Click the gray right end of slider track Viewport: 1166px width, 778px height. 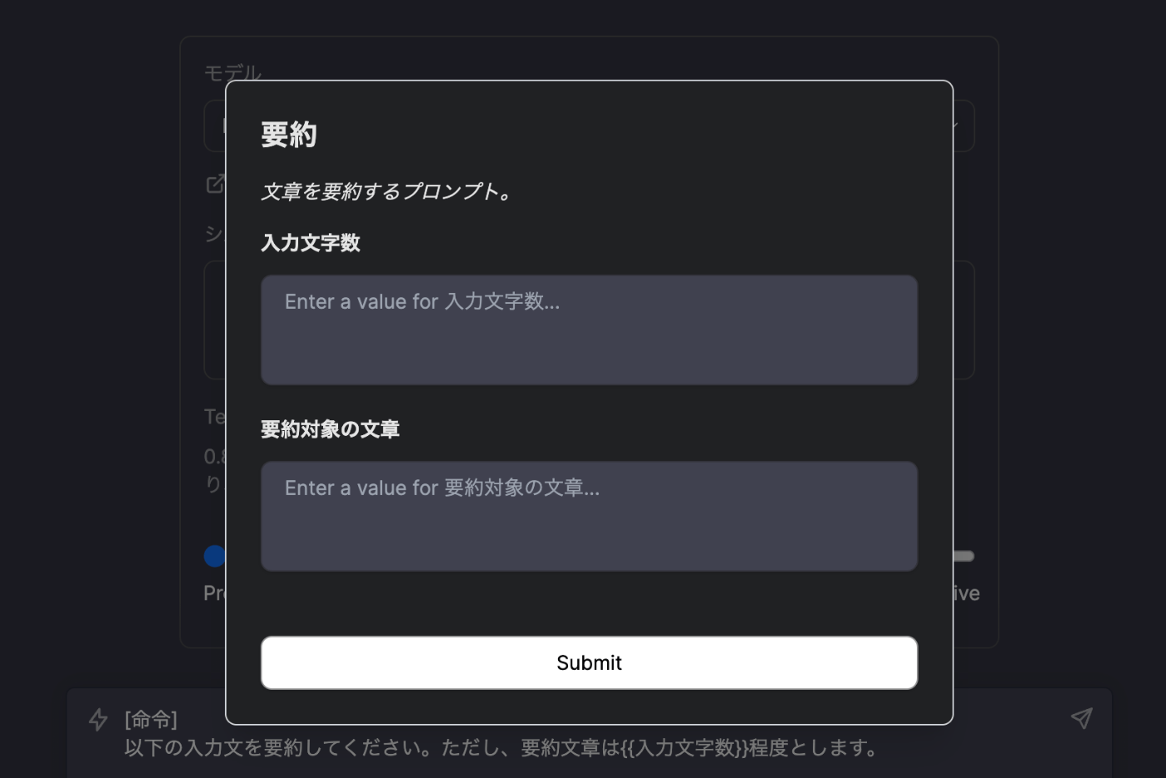(x=964, y=556)
